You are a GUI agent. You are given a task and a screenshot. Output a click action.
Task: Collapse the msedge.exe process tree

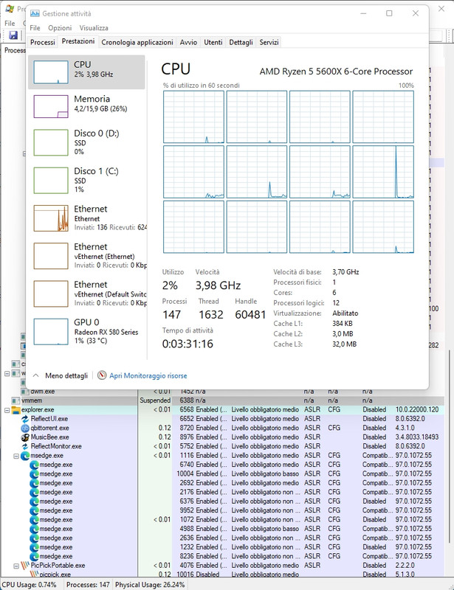pyautogui.click(x=16, y=456)
